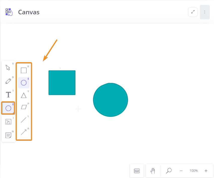Open the Shapes ellipse tool in main toolbar
Viewport: 214px width, 178px height.
click(8, 108)
